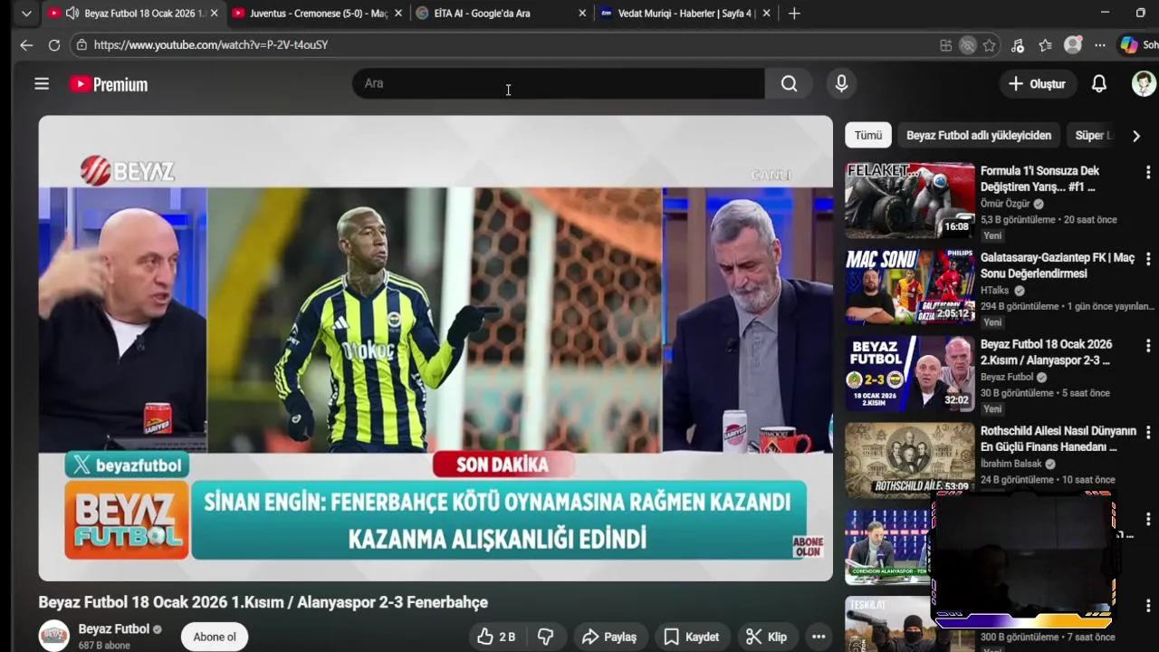Image resolution: width=1159 pixels, height=652 pixels.
Task: Open YouTube notifications bell
Action: (x=1099, y=83)
